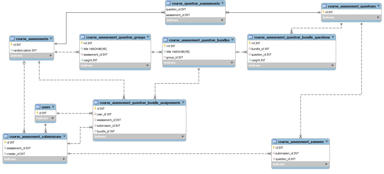The image size is (384, 174).
Task: Click the table icon on course_assessments header
Action: pyautogui.click(x=12, y=39)
